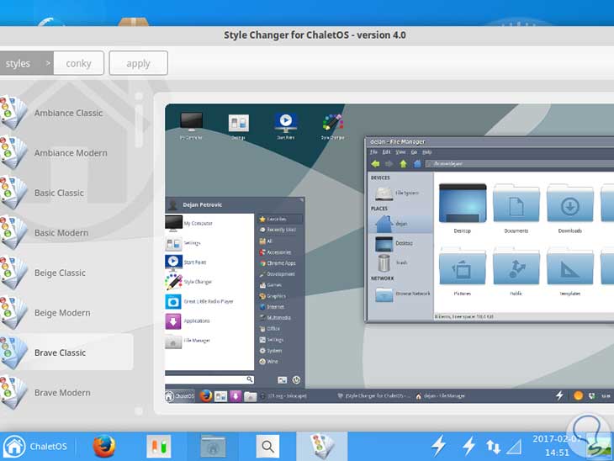Click the Beige Modern style icon
The width and height of the screenshot is (614, 461).
point(13,313)
